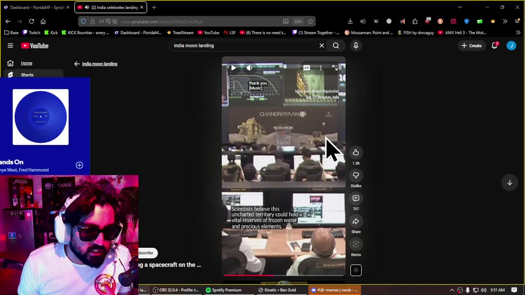Open the 'KICK Bounties' bookmark
The width and height of the screenshot is (525, 295).
[x=85, y=33]
